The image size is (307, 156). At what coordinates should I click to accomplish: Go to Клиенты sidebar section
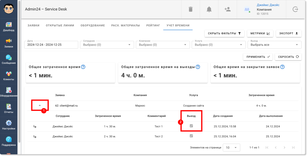point(9,76)
